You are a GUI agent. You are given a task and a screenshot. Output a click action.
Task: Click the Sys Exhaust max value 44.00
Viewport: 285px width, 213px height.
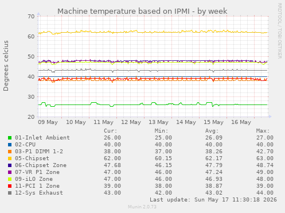pos(265,193)
